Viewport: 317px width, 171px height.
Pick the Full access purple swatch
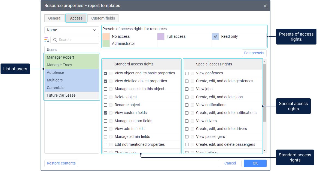161,36
